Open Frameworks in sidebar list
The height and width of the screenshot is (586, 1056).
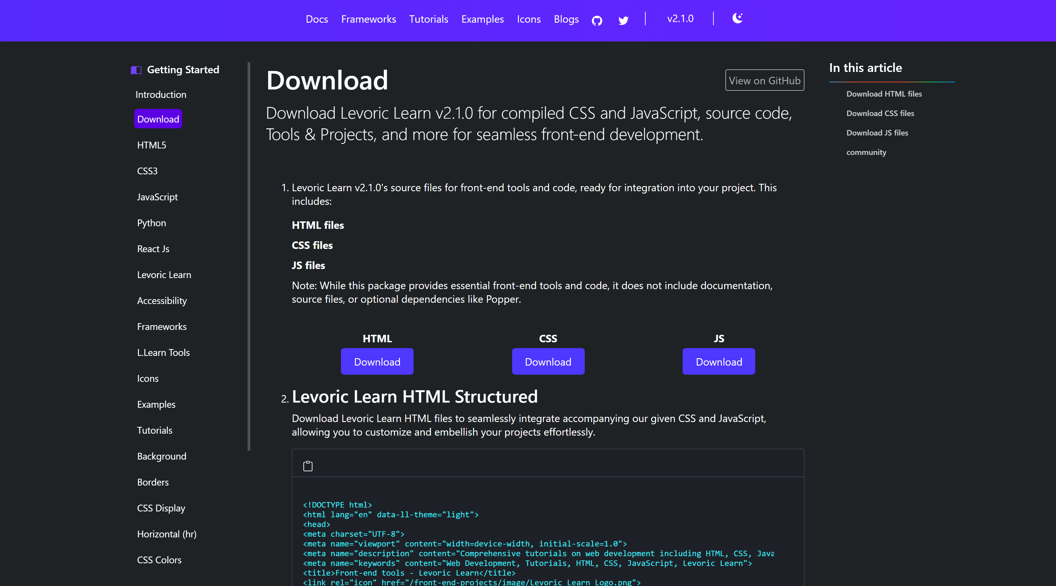(162, 327)
